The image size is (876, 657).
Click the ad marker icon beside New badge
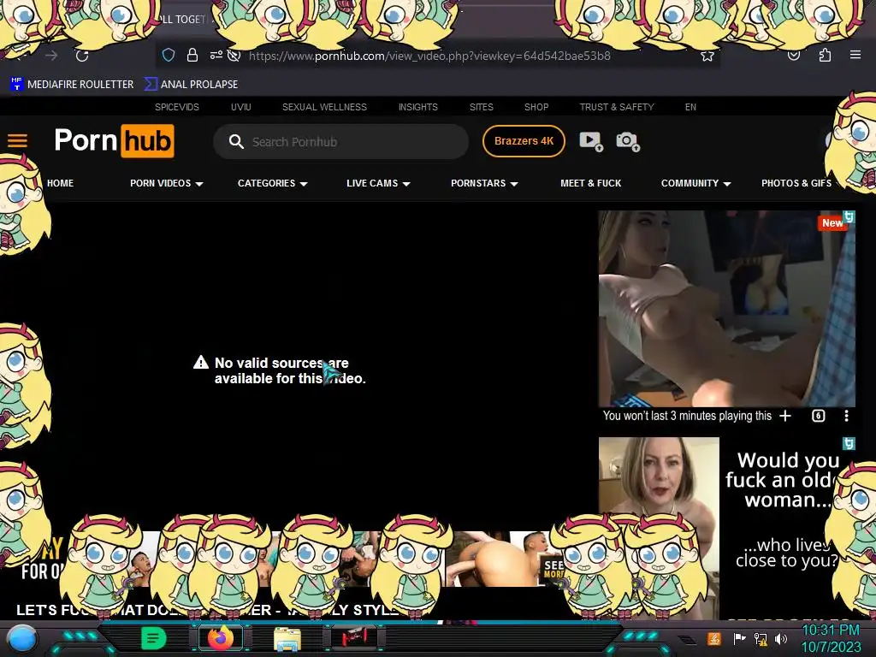pyautogui.click(x=849, y=216)
